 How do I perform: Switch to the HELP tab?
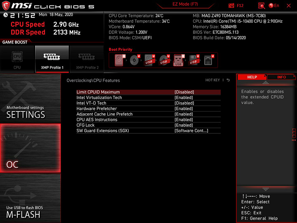(x=252, y=77)
